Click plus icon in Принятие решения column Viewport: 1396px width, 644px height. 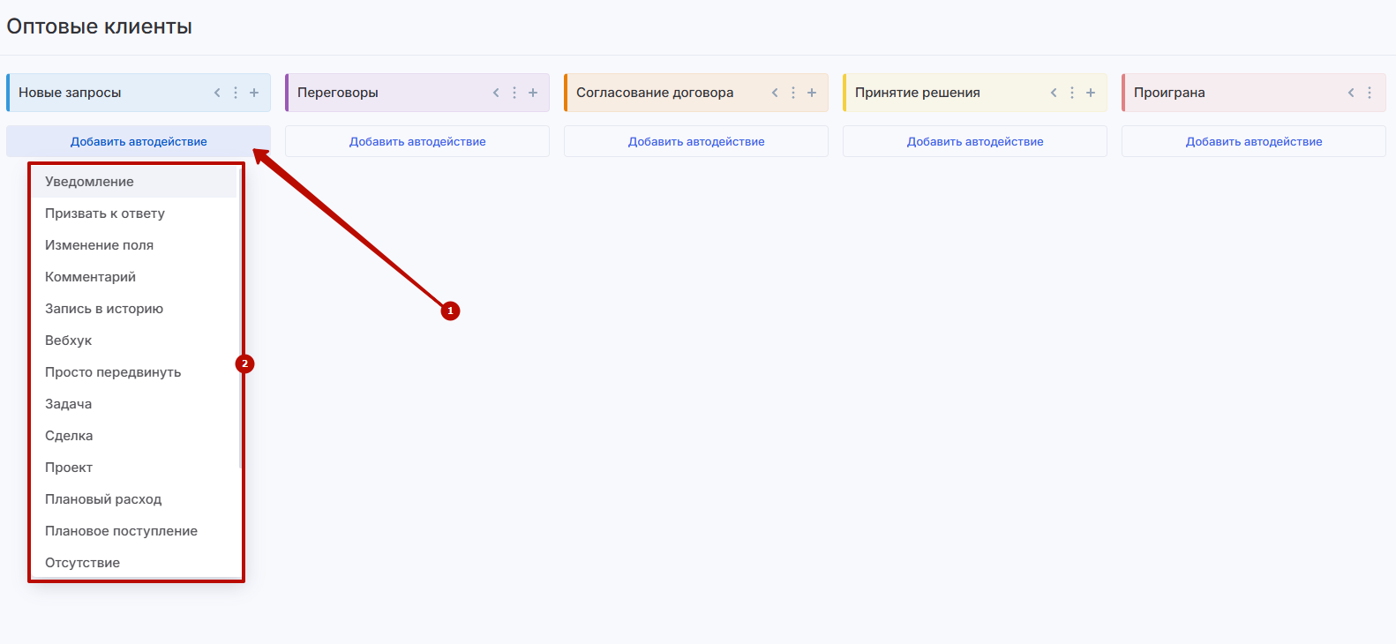click(1091, 93)
